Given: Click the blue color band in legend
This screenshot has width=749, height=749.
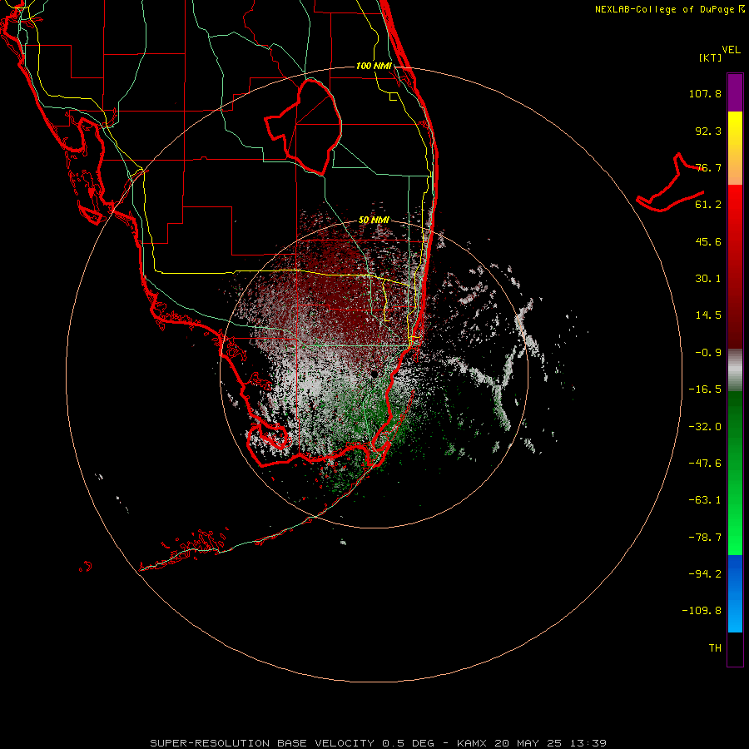Looking at the screenshot, I should click(x=735, y=593).
